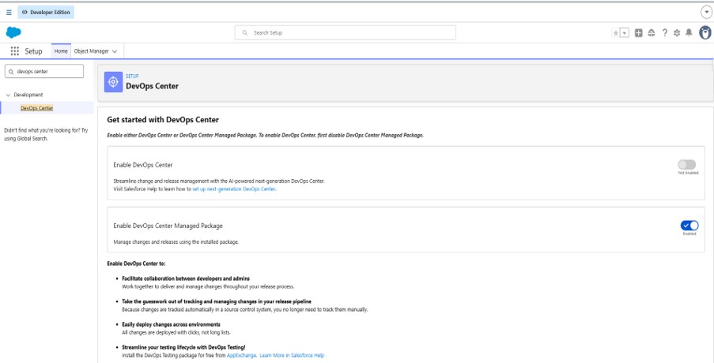The image size is (714, 363).
Task: Open the Setup gear icon
Action: click(x=677, y=32)
